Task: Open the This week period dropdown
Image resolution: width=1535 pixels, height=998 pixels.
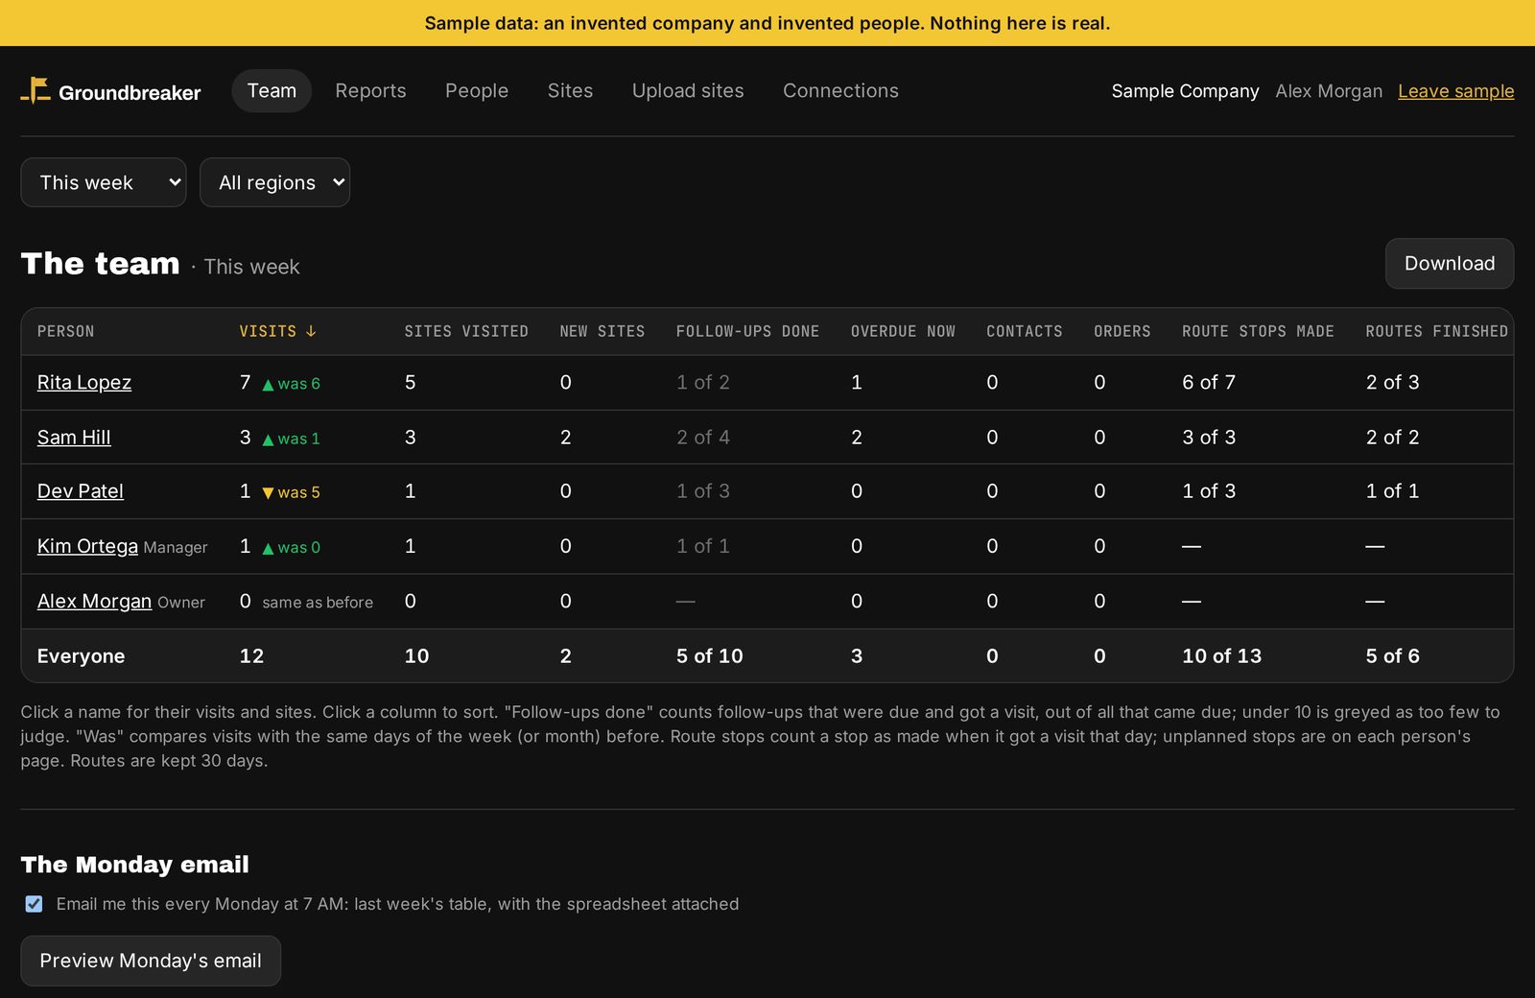Action: tap(104, 182)
